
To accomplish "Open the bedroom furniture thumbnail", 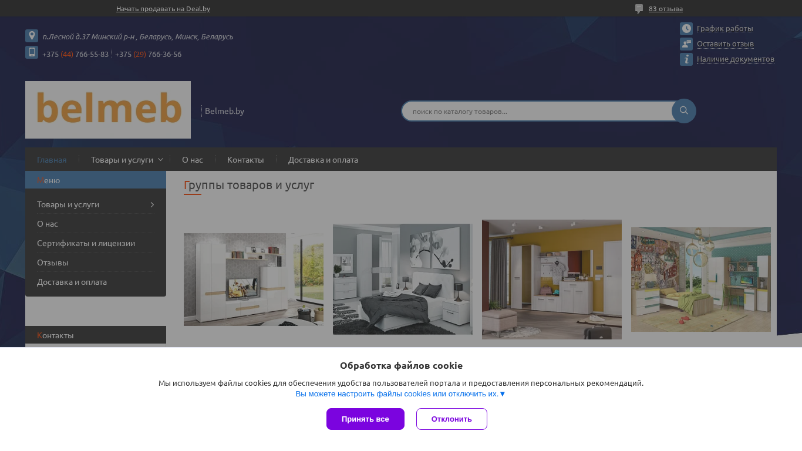I will pyautogui.click(x=403, y=280).
